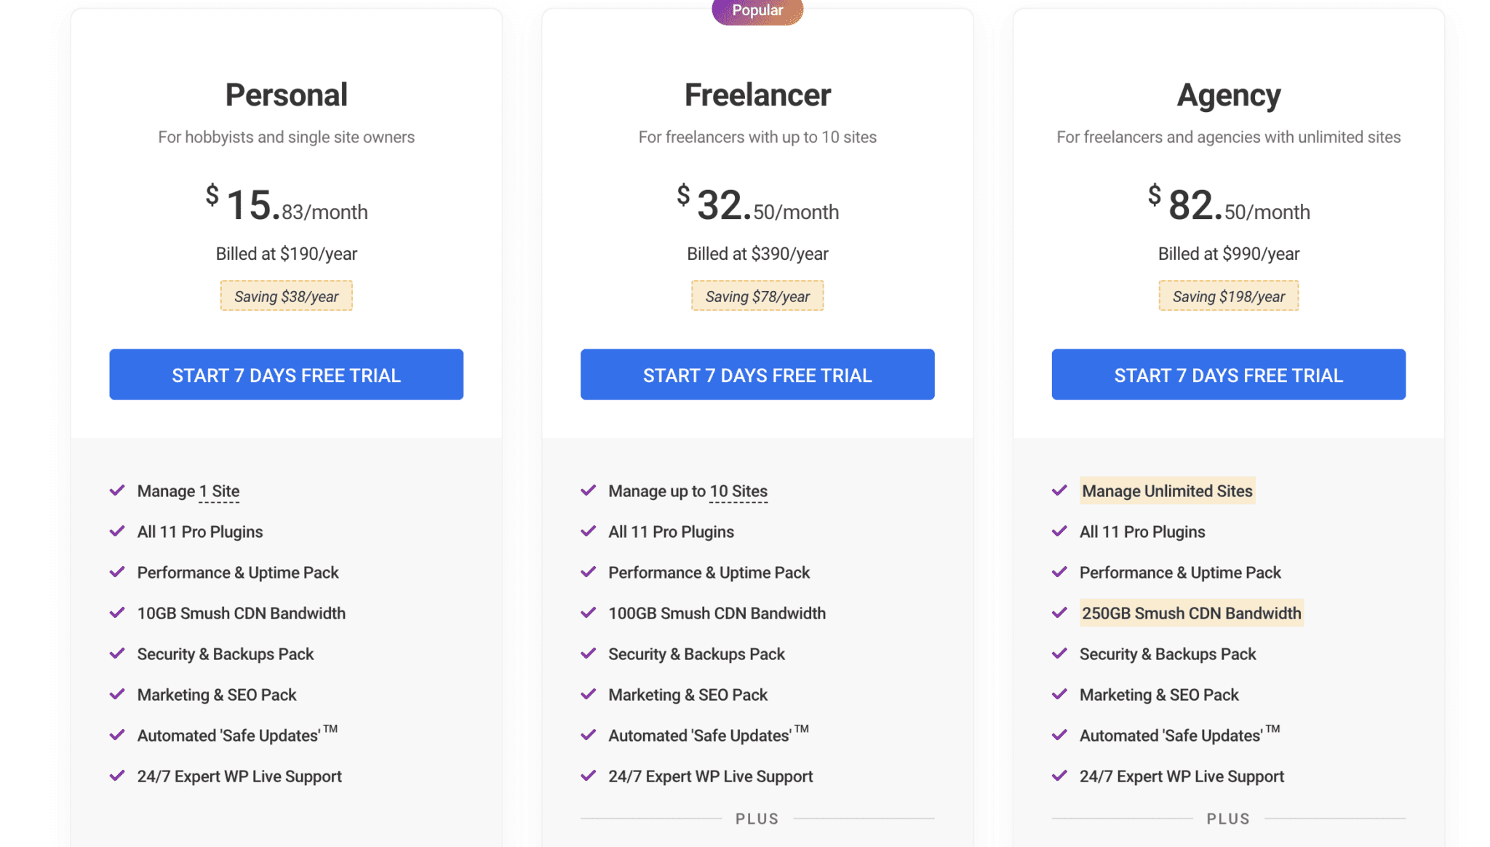Expand the 'PLUS' section under Freelancer
The height and width of the screenshot is (847, 1490).
coord(757,818)
